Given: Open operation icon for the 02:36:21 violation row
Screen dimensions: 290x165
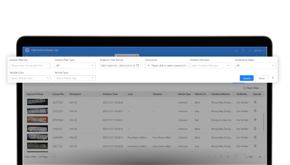Looking at the screenshot, I should pos(255,111).
